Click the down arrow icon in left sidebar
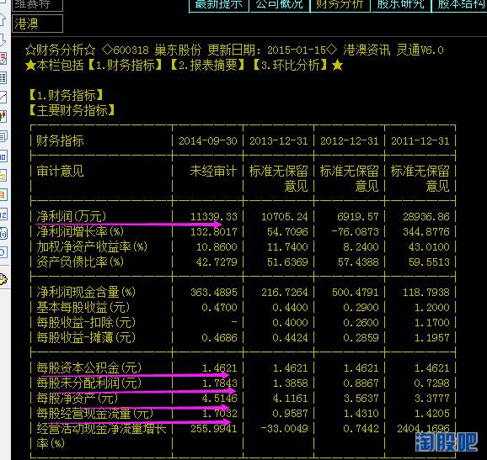 point(3,40)
